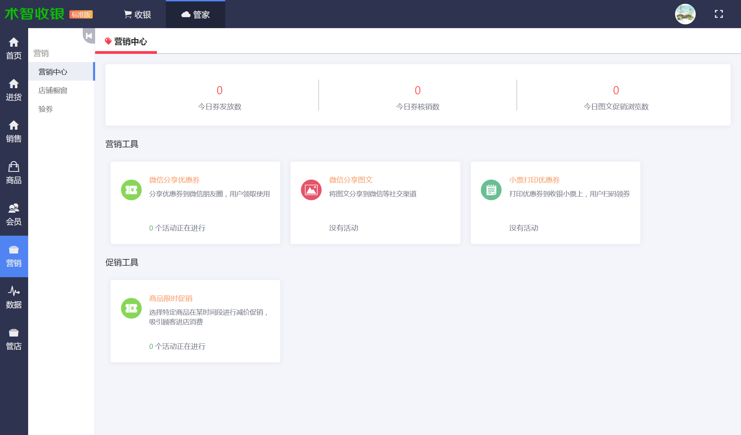
Task: Click the notepad icon for 小票打印优惠券
Action: (x=491, y=190)
